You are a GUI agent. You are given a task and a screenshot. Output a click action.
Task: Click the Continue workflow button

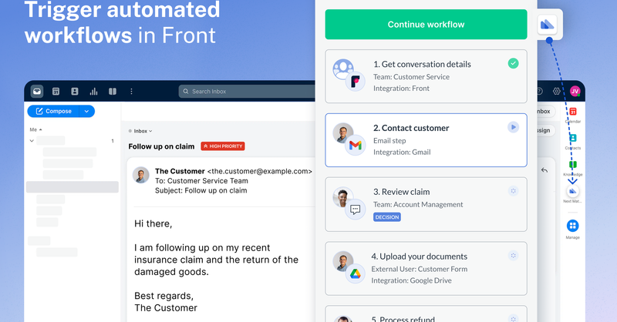pos(426,25)
